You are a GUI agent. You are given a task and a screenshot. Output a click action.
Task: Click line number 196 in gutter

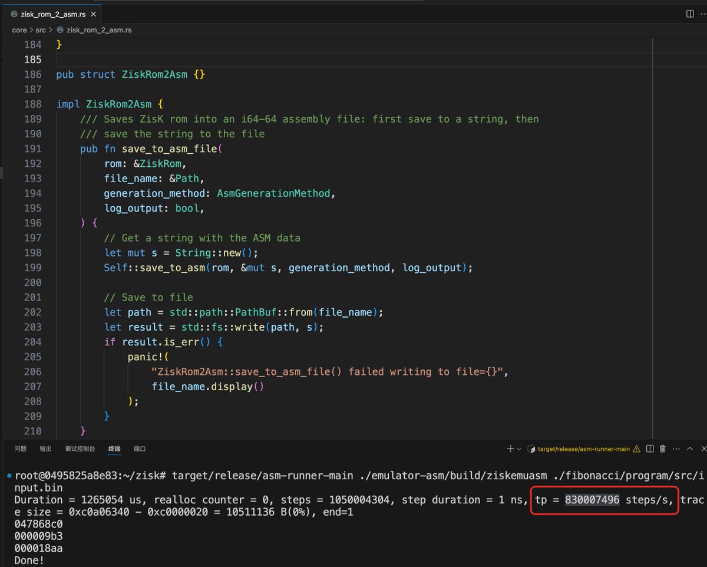tap(32, 223)
